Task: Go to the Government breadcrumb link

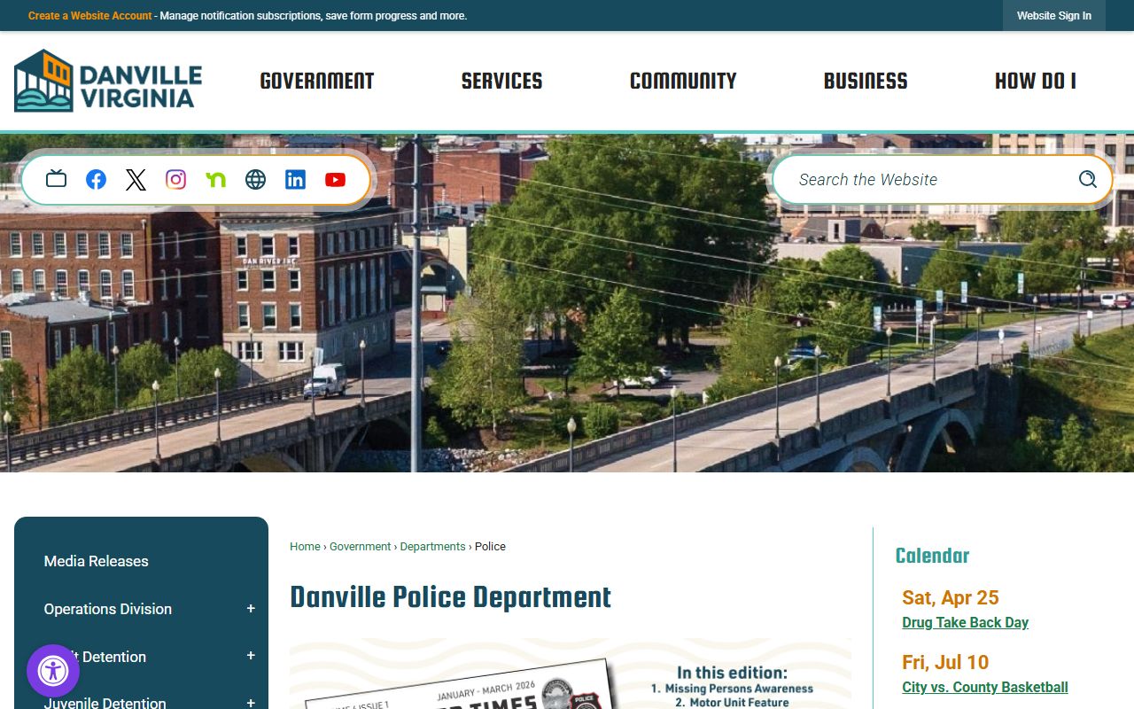Action: click(360, 547)
